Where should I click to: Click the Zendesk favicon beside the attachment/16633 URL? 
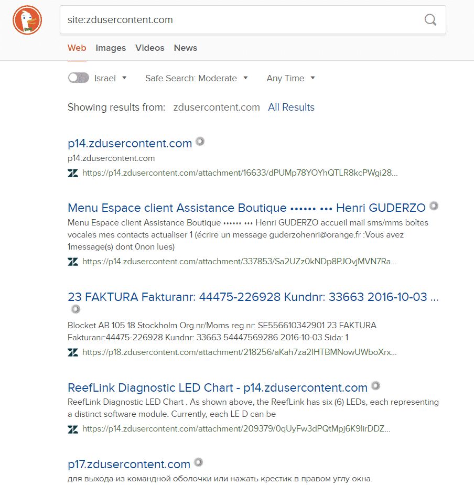[x=73, y=173]
